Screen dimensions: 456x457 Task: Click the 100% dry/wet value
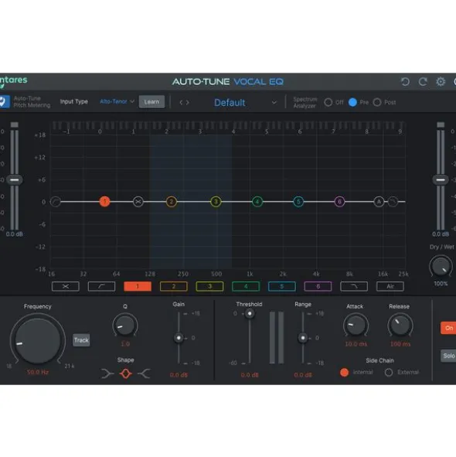click(441, 284)
